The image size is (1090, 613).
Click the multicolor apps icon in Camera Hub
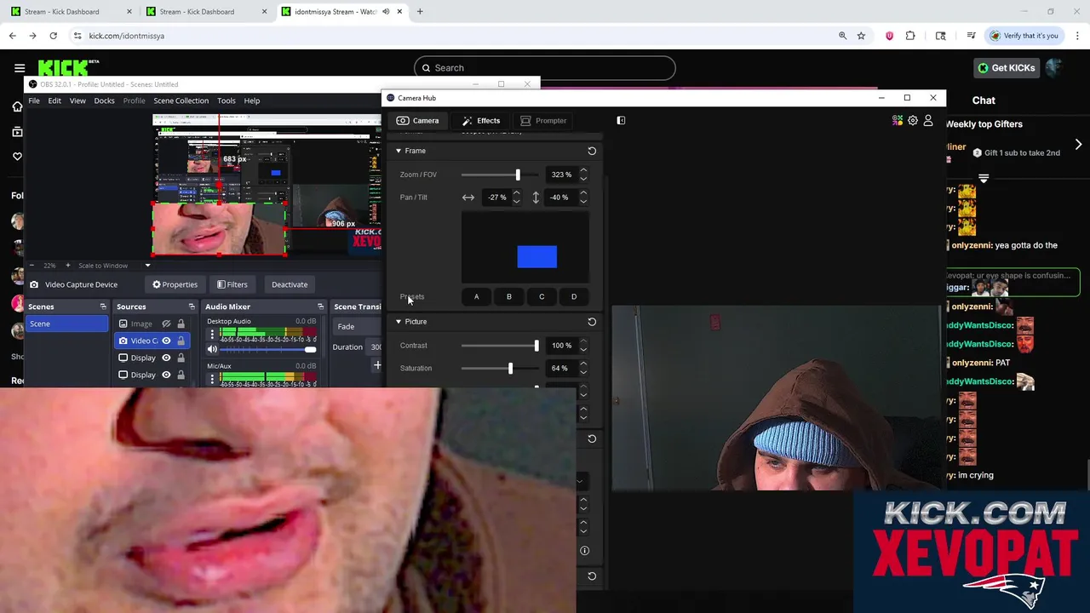[x=897, y=121]
